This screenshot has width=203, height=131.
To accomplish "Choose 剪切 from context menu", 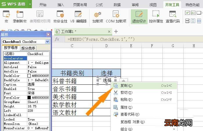I will (x=144, y=93).
